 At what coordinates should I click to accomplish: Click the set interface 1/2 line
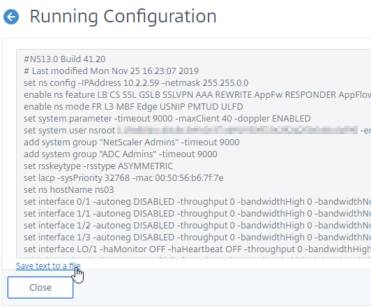point(197,225)
